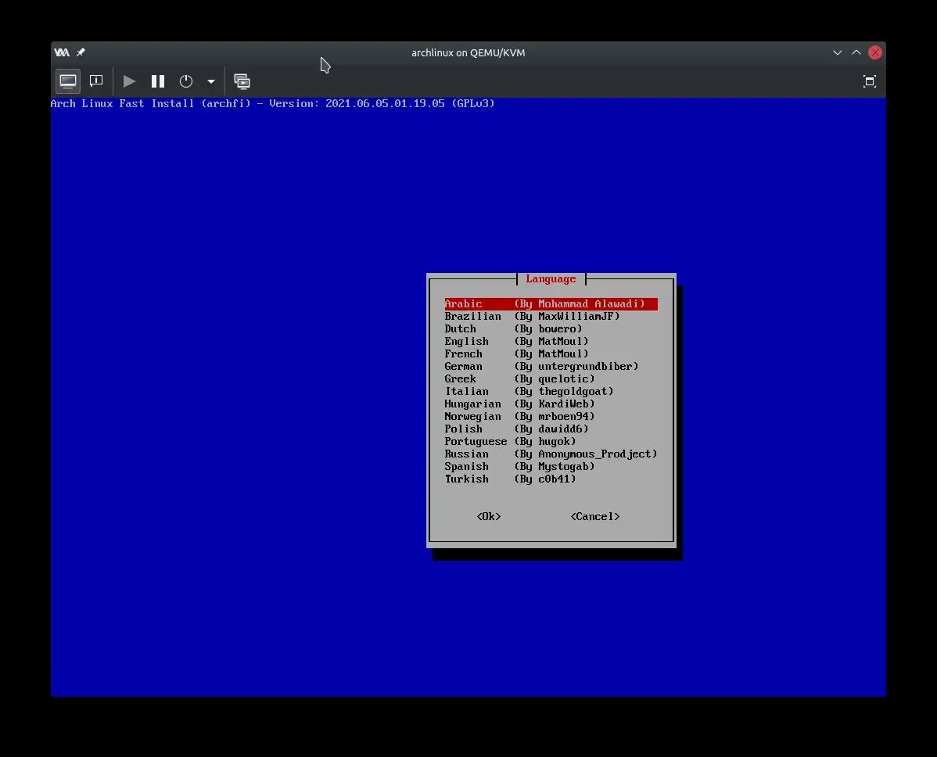Select Greek (By quelotic)

point(551,379)
